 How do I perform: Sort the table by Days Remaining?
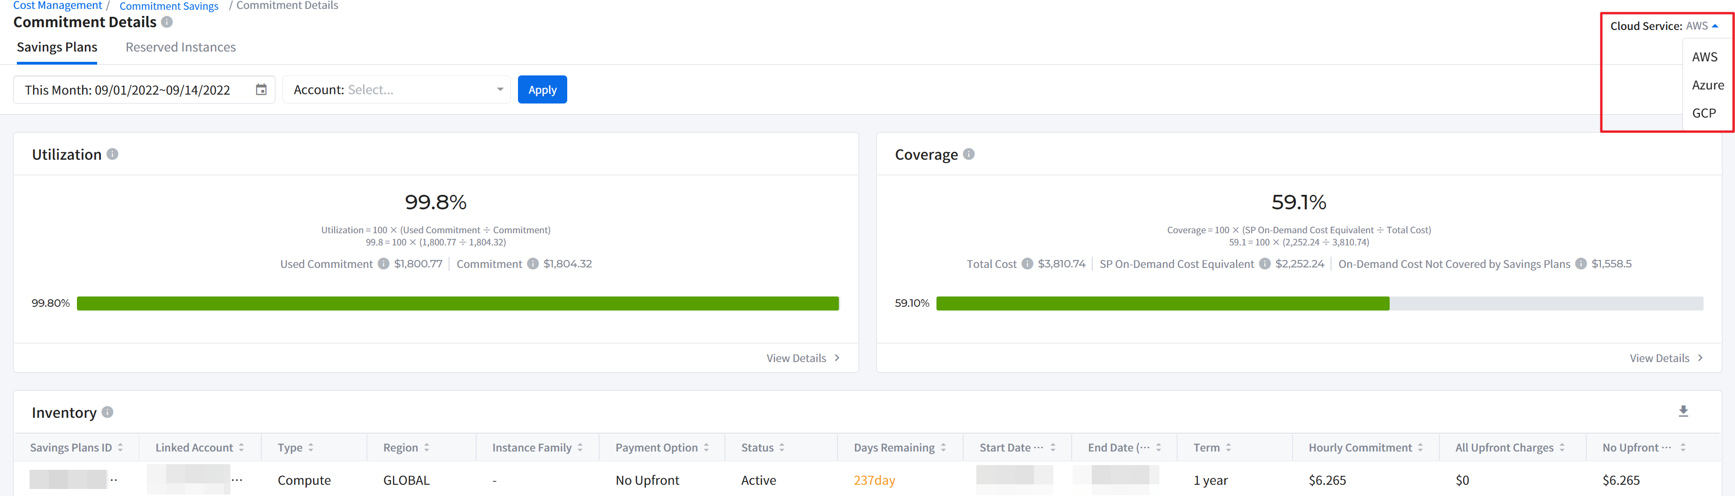click(x=943, y=448)
